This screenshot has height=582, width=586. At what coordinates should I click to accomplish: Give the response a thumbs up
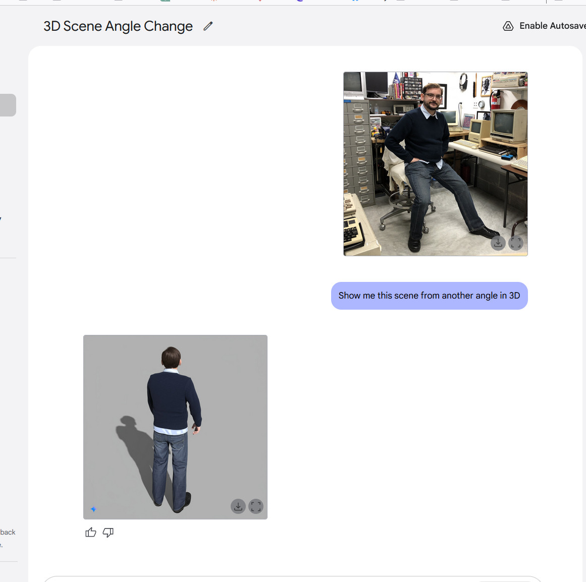[x=91, y=532]
